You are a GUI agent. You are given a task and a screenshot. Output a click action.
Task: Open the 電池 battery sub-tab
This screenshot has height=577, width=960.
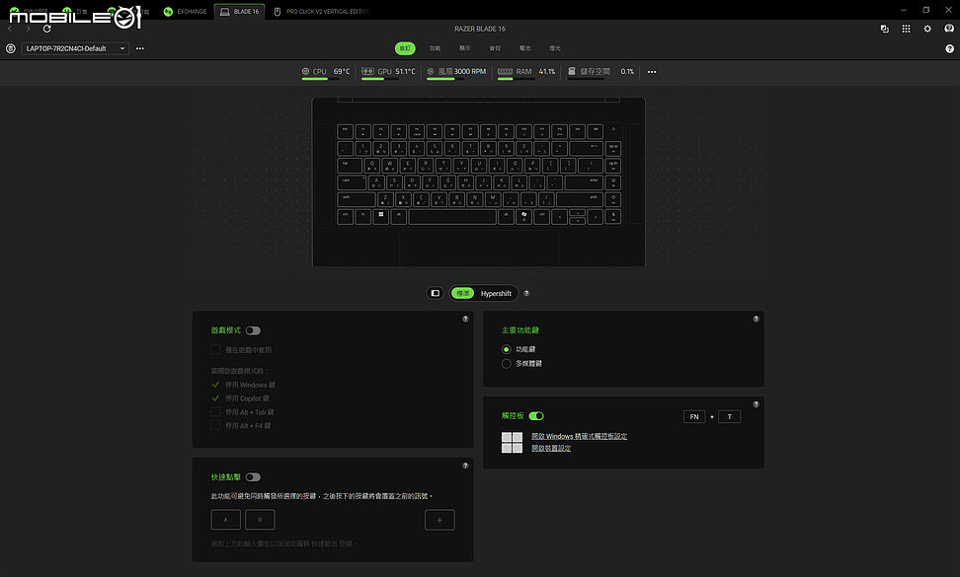coord(524,48)
